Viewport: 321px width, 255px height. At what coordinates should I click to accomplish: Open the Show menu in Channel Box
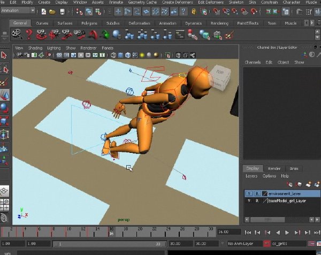tap(299, 62)
